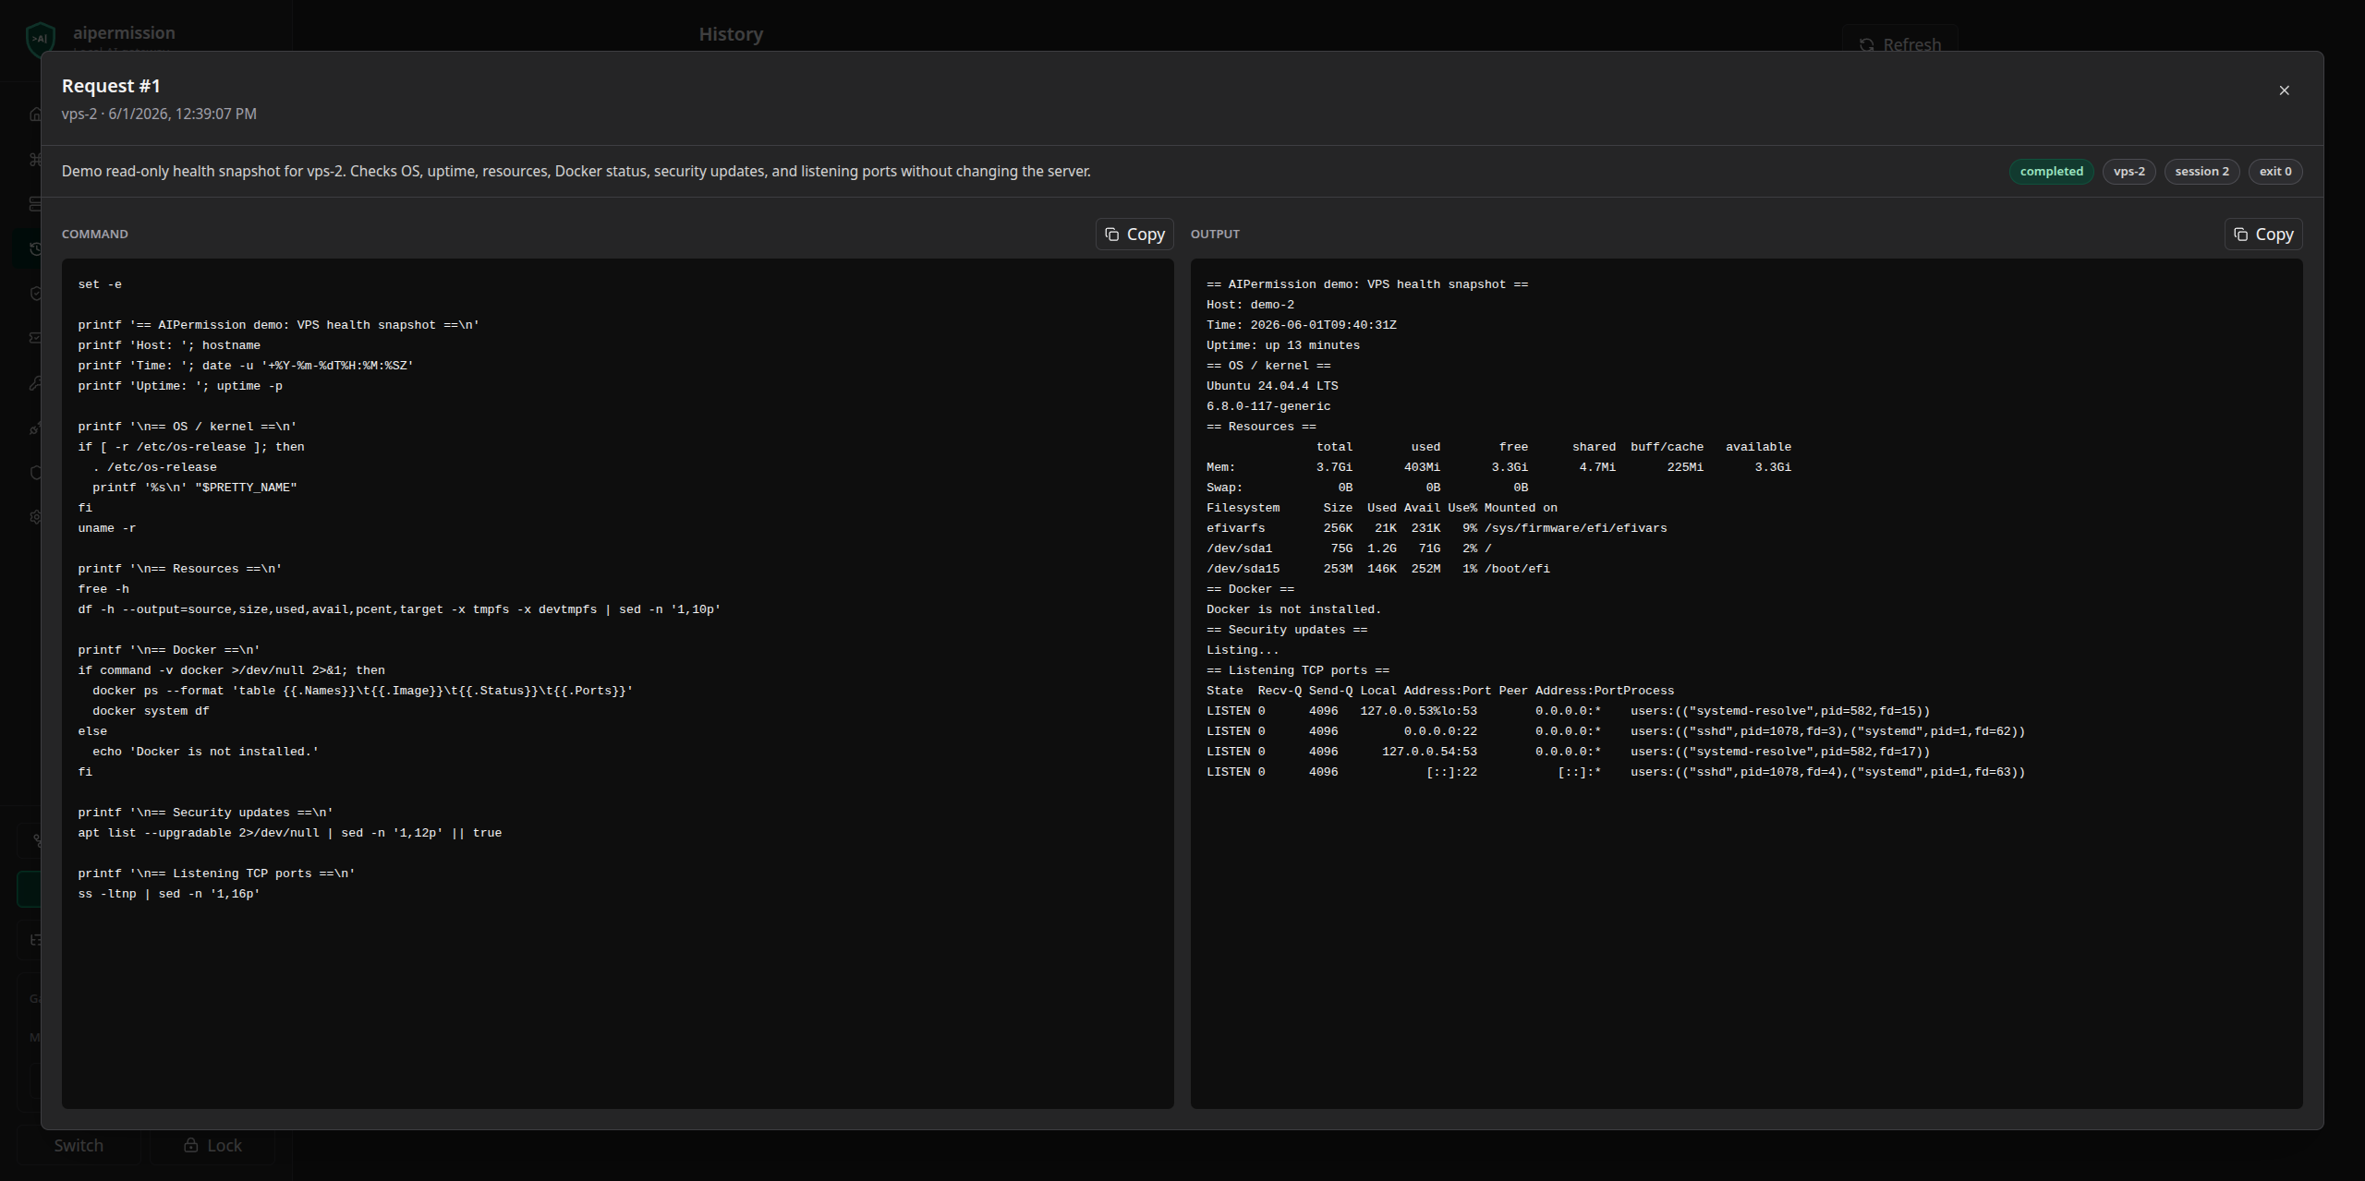Click the aipermission shield logo
Image resolution: width=2365 pixels, height=1181 pixels.
40,39
